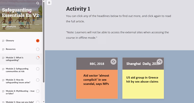Flip the BBC, 2018 card using rotate icon
194x103 pixels.
(113, 62)
